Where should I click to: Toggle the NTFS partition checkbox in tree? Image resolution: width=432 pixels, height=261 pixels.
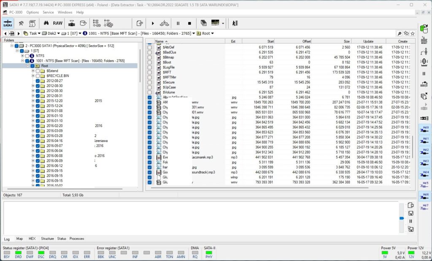click(x=27, y=56)
